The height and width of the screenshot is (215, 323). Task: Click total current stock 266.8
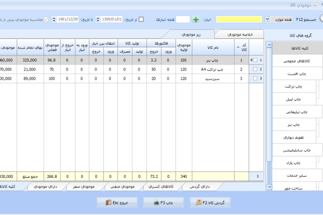52,176
